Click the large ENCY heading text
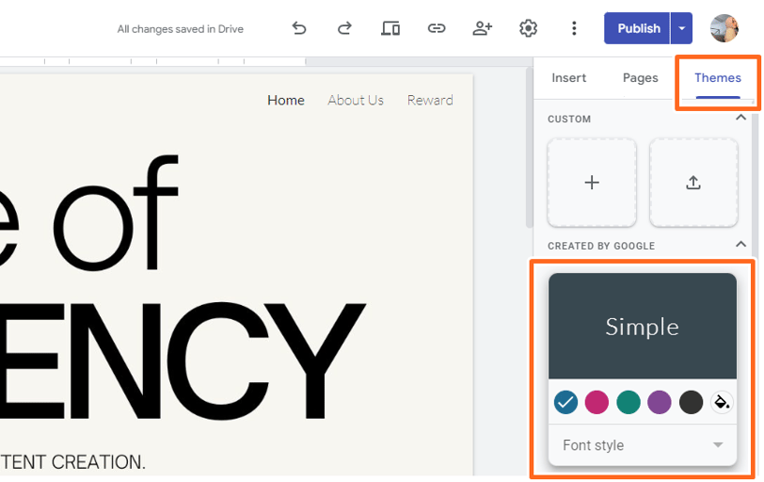 coord(183,361)
